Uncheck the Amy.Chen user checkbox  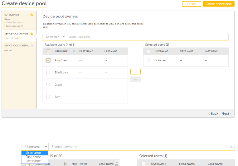pyautogui.click(x=48, y=60)
